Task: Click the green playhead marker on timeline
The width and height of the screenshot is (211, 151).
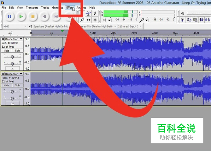Action: tap(62, 31)
